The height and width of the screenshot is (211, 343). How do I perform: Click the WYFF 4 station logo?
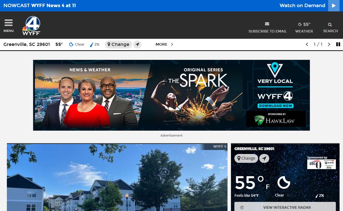pyautogui.click(x=31, y=26)
